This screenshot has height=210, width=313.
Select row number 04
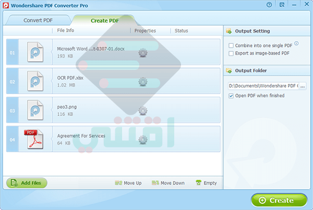(13, 140)
